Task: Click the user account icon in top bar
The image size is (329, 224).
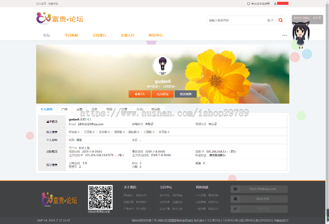Action: [x=275, y=4]
